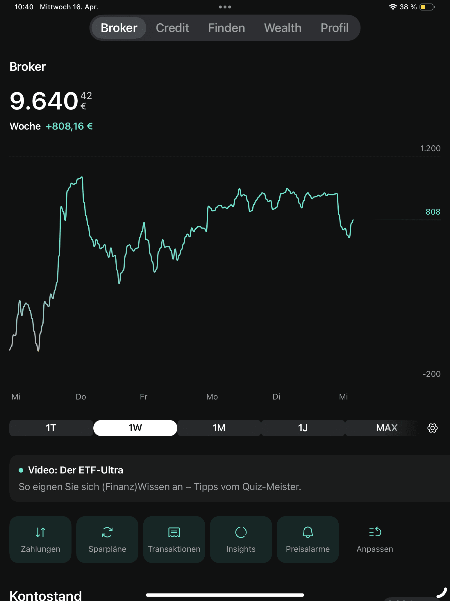Open the Finden tab
Image resolution: width=450 pixels, height=601 pixels.
coord(226,28)
